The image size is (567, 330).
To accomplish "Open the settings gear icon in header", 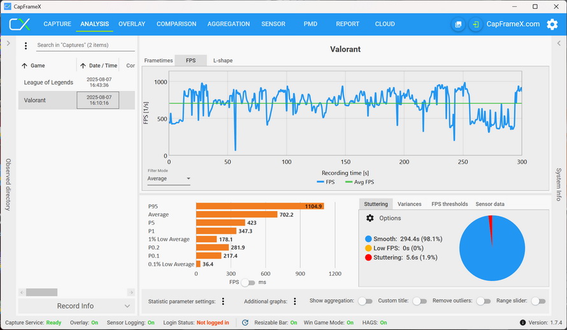I will (552, 24).
